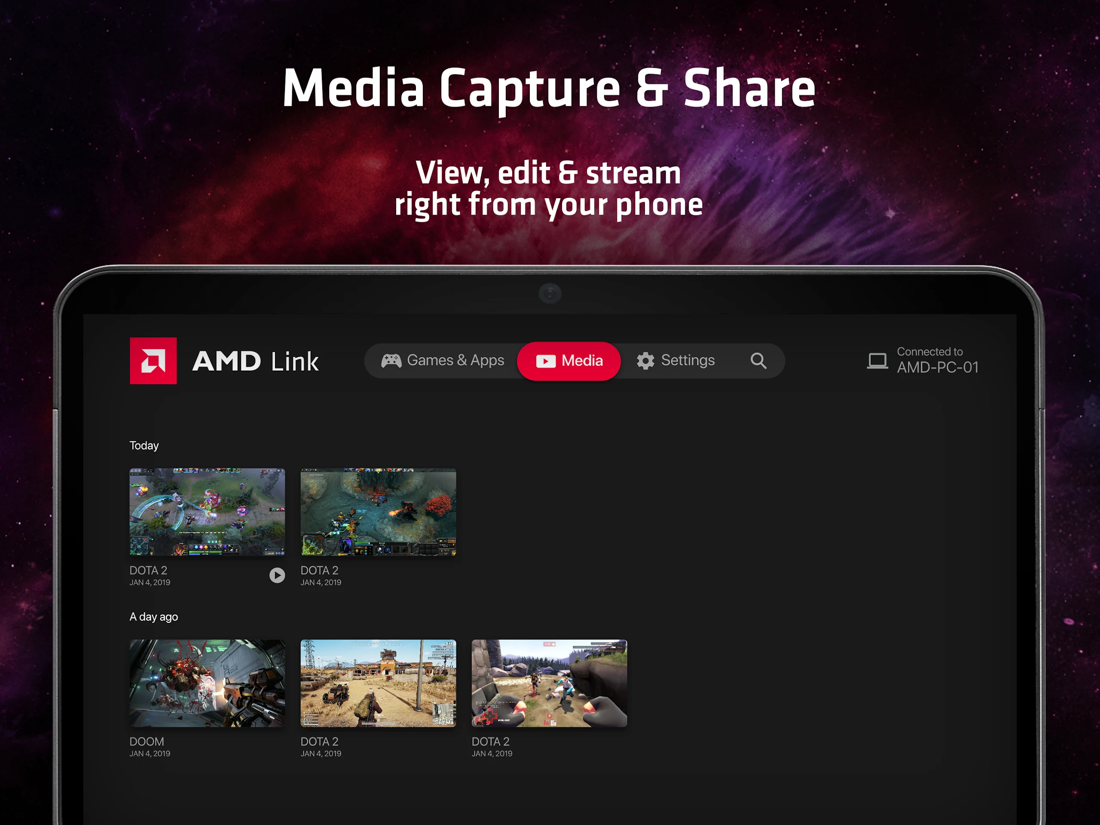Click the laptop connection icon

877,361
